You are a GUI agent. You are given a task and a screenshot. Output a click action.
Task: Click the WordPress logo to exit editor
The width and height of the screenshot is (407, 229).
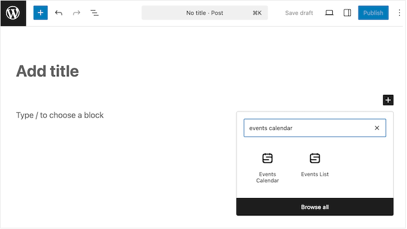[13, 13]
